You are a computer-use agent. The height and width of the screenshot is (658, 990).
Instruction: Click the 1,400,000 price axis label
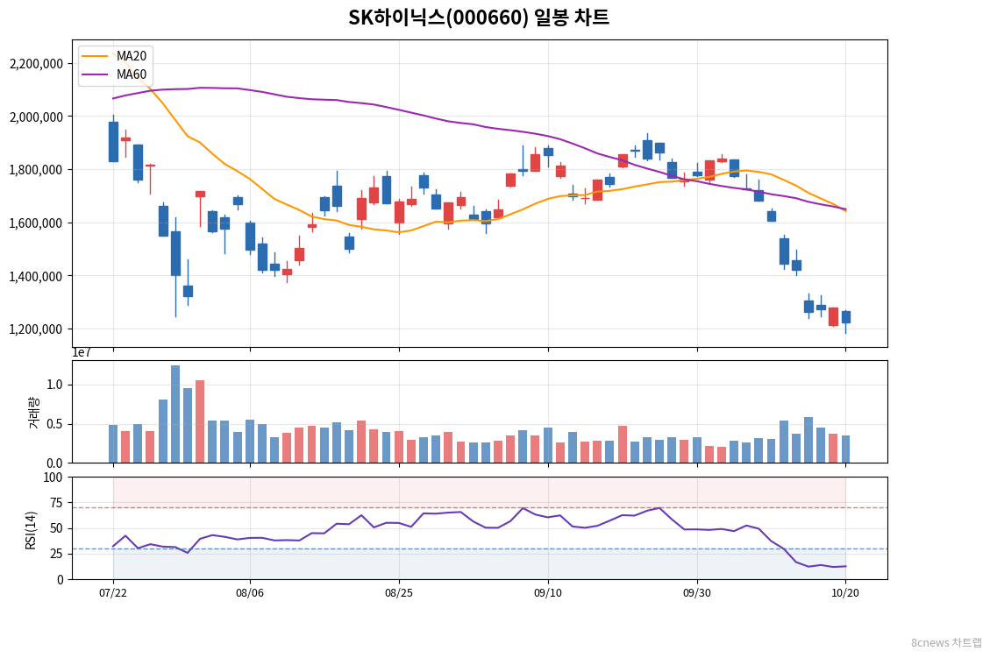click(x=36, y=276)
